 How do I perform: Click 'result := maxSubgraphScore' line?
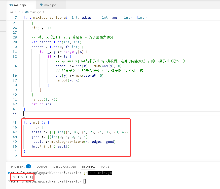pos(74,142)
